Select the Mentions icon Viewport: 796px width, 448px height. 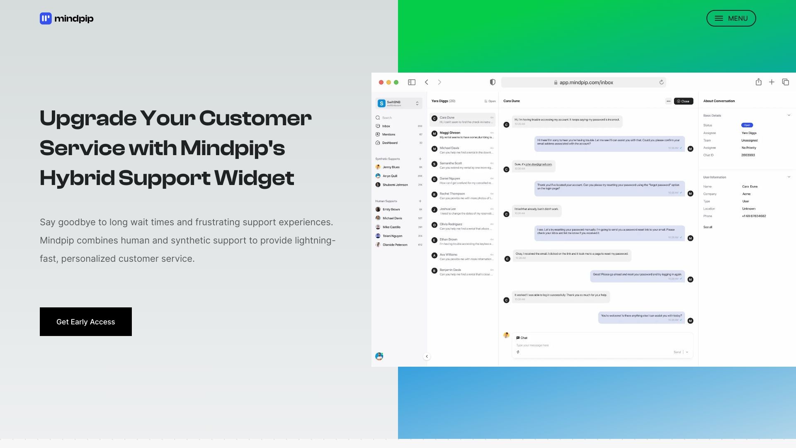[378, 134]
